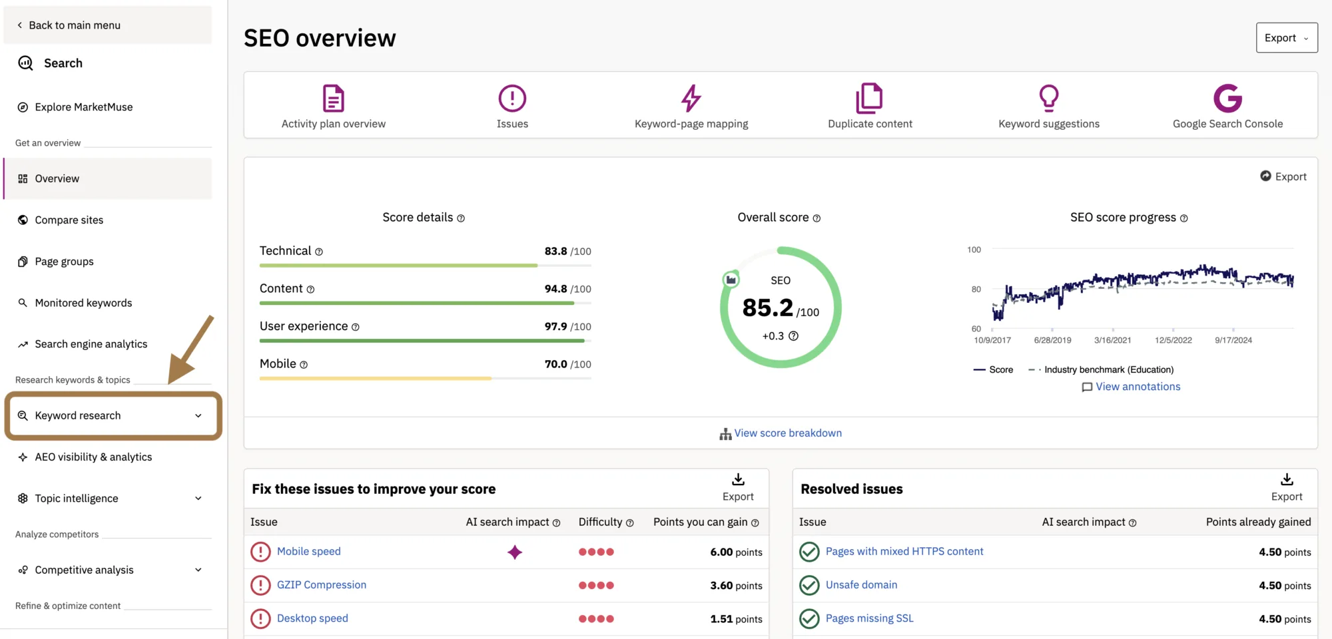Open the Keyword-page mapping lightning icon
Screen dimensions: 1332x639
(691, 99)
